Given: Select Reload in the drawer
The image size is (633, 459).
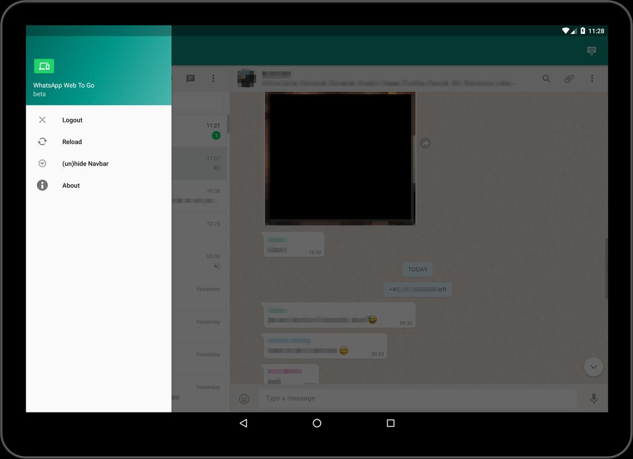Looking at the screenshot, I should tap(98, 142).
